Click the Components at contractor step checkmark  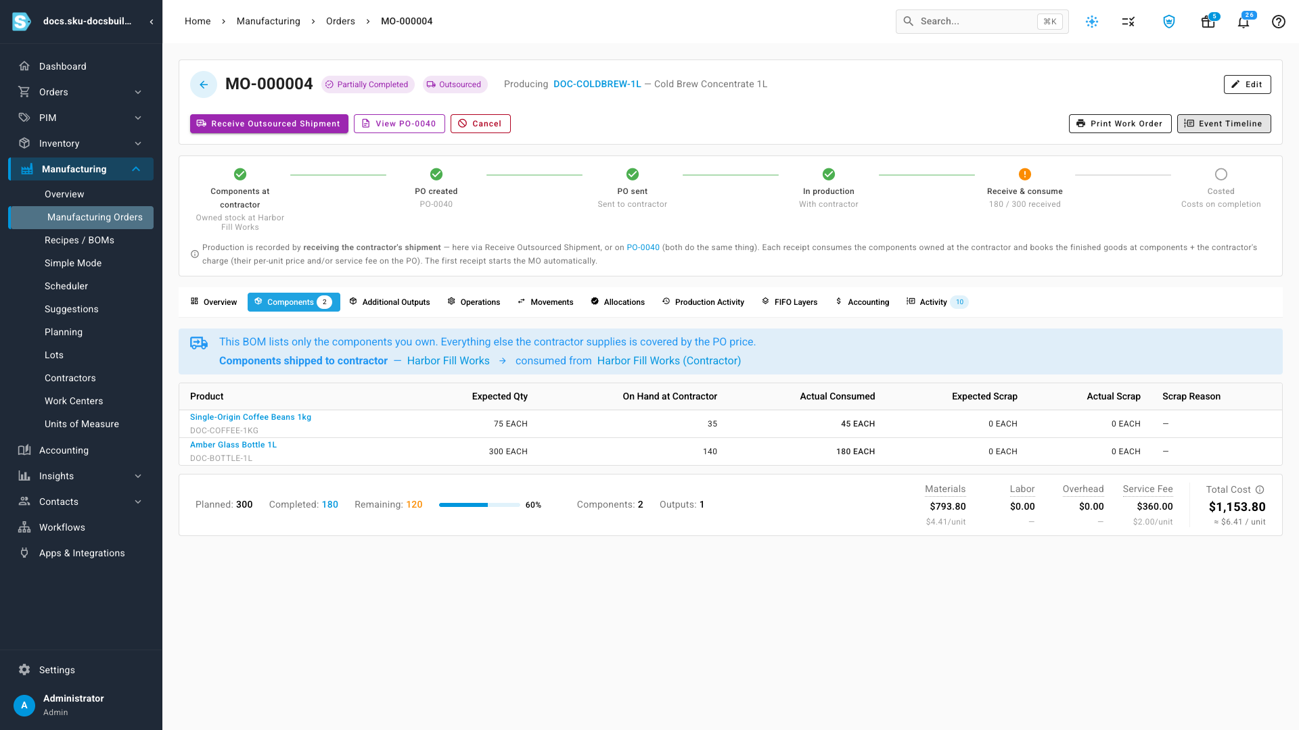[240, 174]
